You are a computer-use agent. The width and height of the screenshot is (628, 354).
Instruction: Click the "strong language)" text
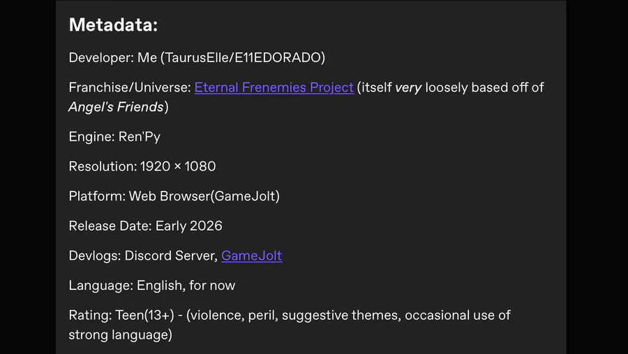tap(119, 335)
